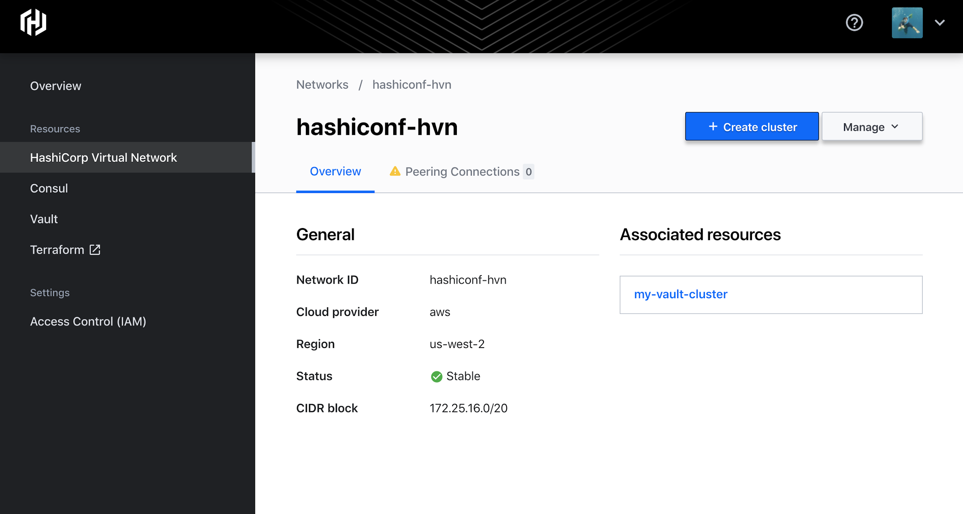Click the green Stable status checkmark

(x=436, y=376)
